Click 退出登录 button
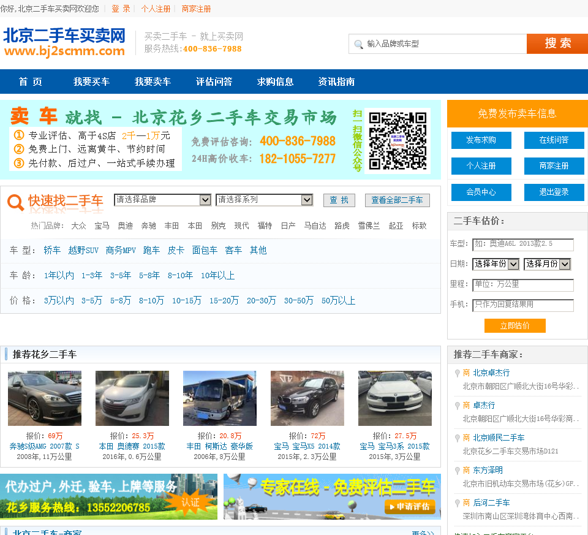This screenshot has width=588, height=535. click(x=554, y=192)
